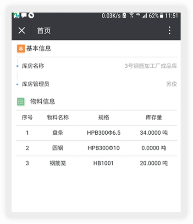Tap manager name 苏俊

pos(171,84)
